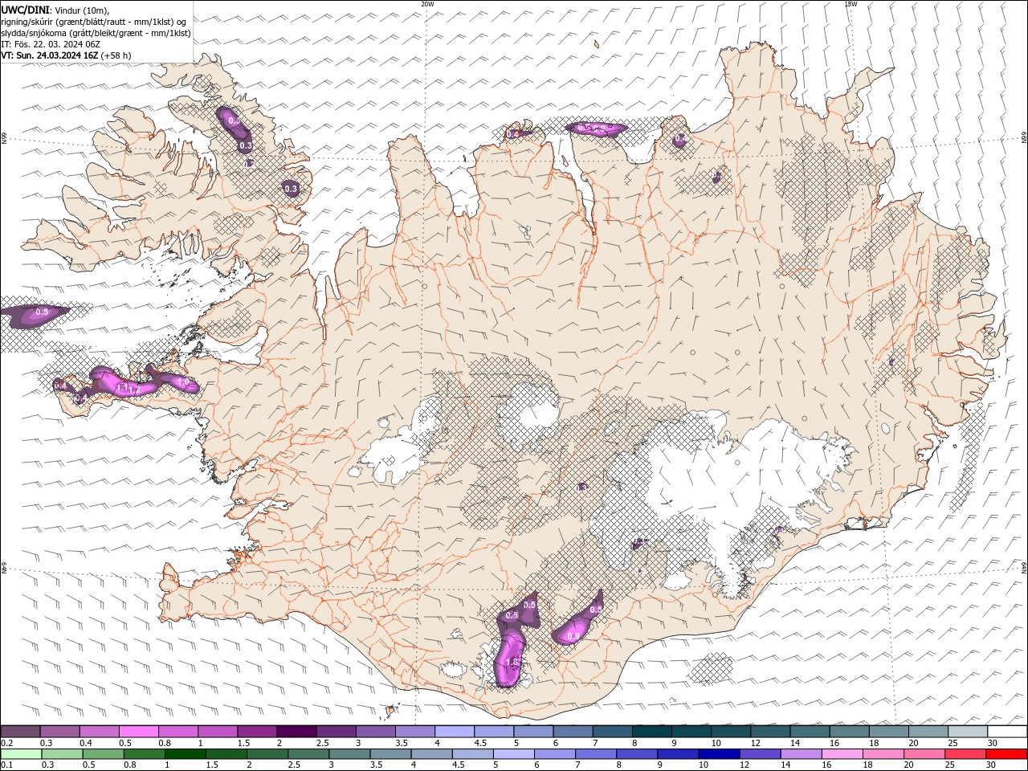Click the darkest green 1–1.5 rain swatch
Viewport: 1028px width, 771px height.
(x=185, y=754)
